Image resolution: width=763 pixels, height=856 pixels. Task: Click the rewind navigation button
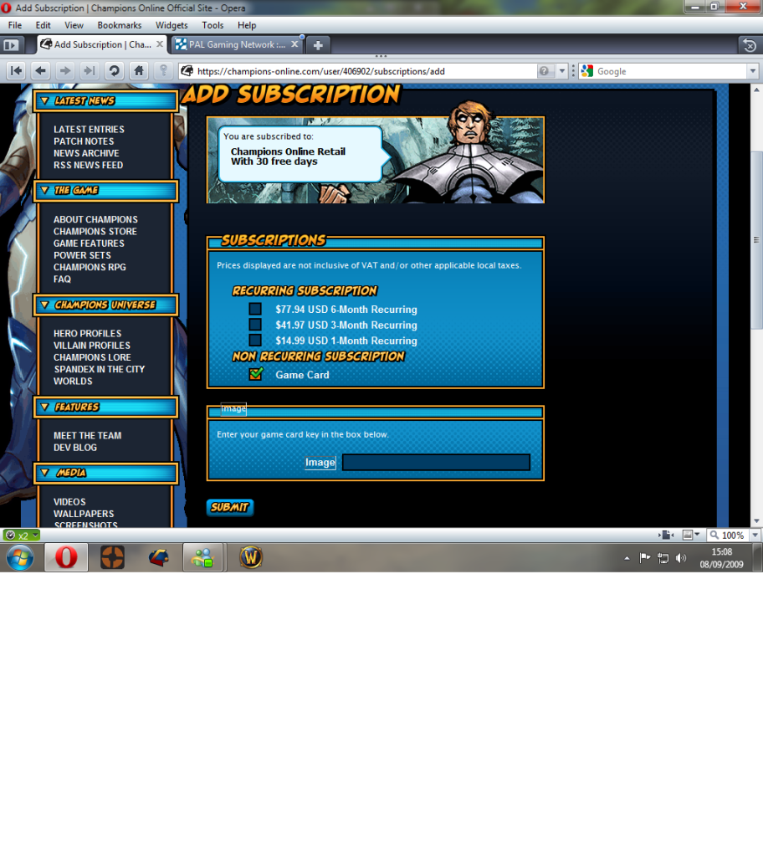(x=16, y=71)
